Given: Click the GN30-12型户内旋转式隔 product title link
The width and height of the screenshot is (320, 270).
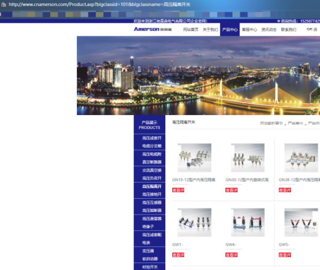Looking at the screenshot, I should tap(247, 180).
